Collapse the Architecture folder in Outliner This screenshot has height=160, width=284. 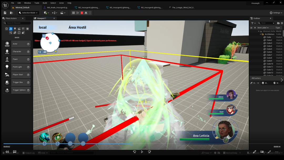click(260, 34)
